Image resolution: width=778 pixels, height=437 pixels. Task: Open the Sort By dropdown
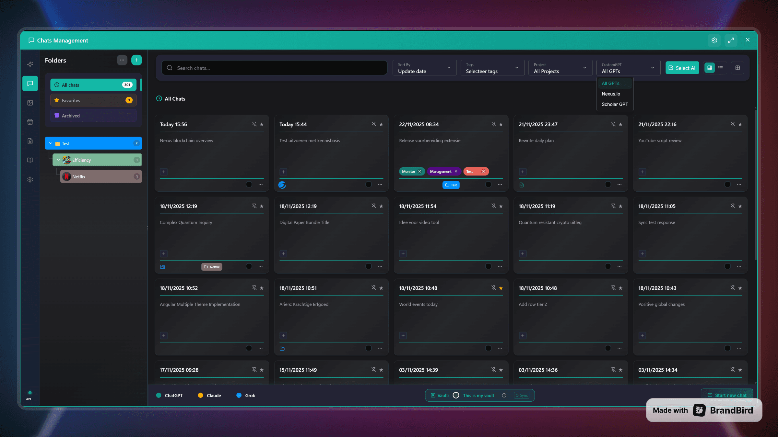coord(424,68)
